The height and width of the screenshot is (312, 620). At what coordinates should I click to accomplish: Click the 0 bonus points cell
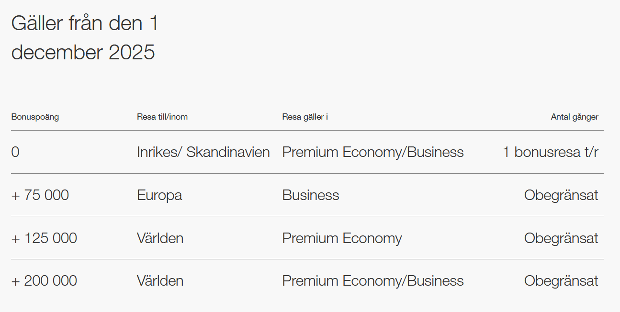tap(15, 152)
